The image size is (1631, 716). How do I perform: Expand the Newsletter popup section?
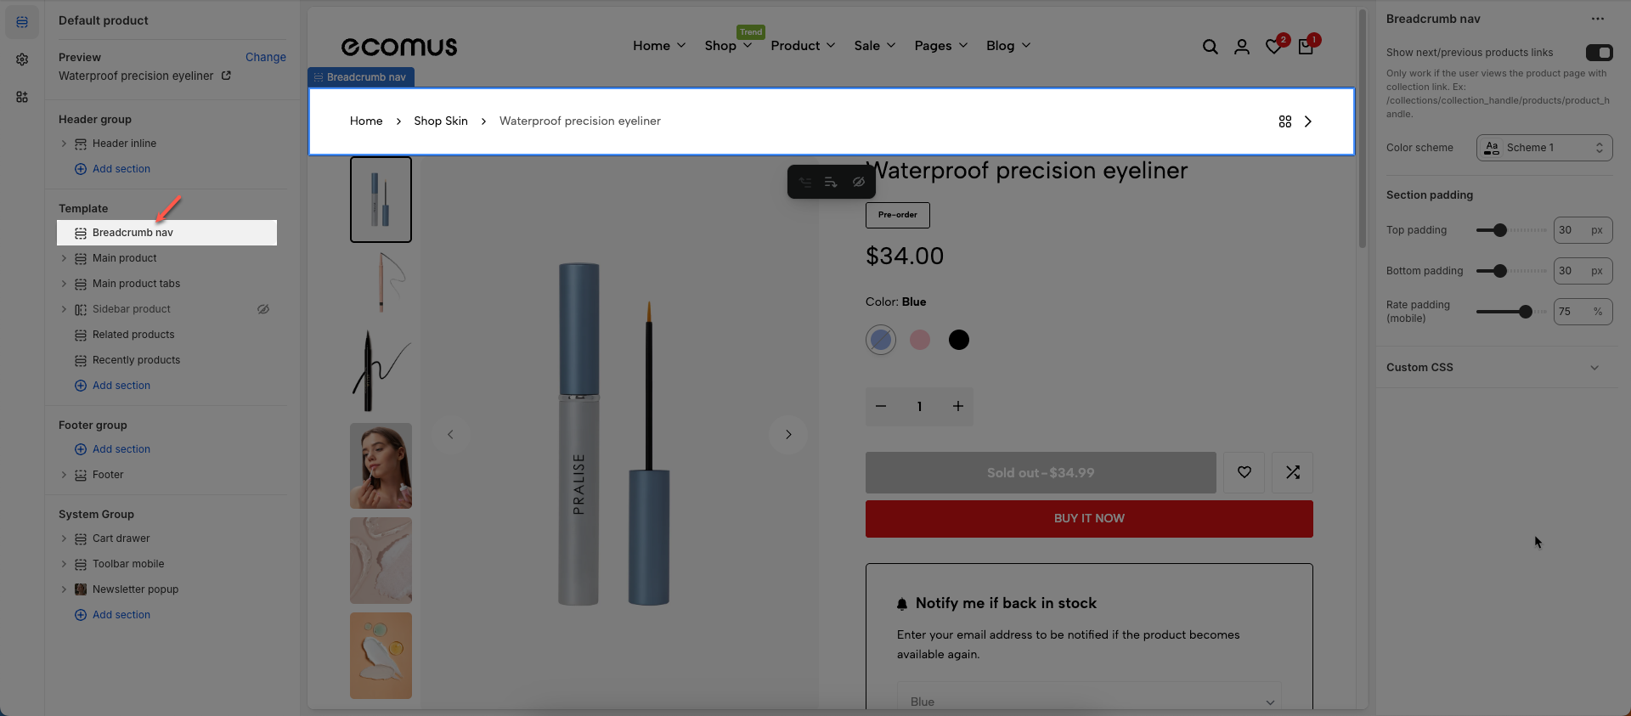pyautogui.click(x=64, y=589)
